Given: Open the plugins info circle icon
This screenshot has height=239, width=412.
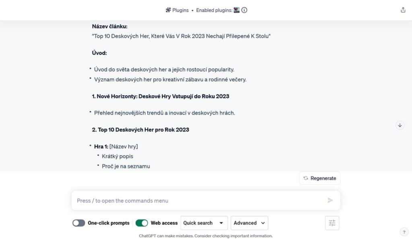Looking at the screenshot, I should [244, 10].
